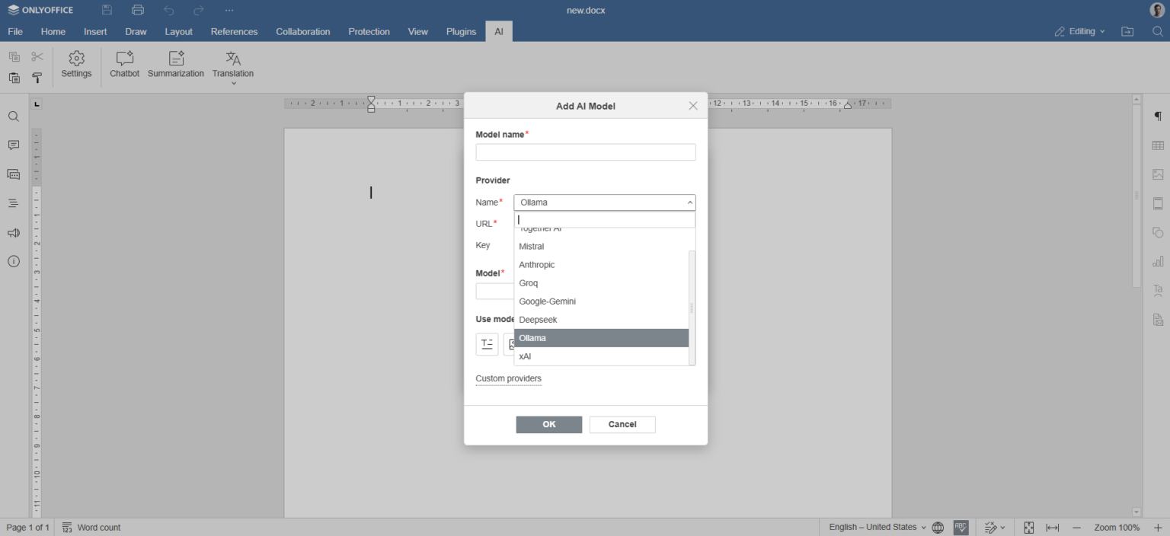This screenshot has width=1170, height=536.
Task: Open the AI Settings gear
Action: (76, 65)
